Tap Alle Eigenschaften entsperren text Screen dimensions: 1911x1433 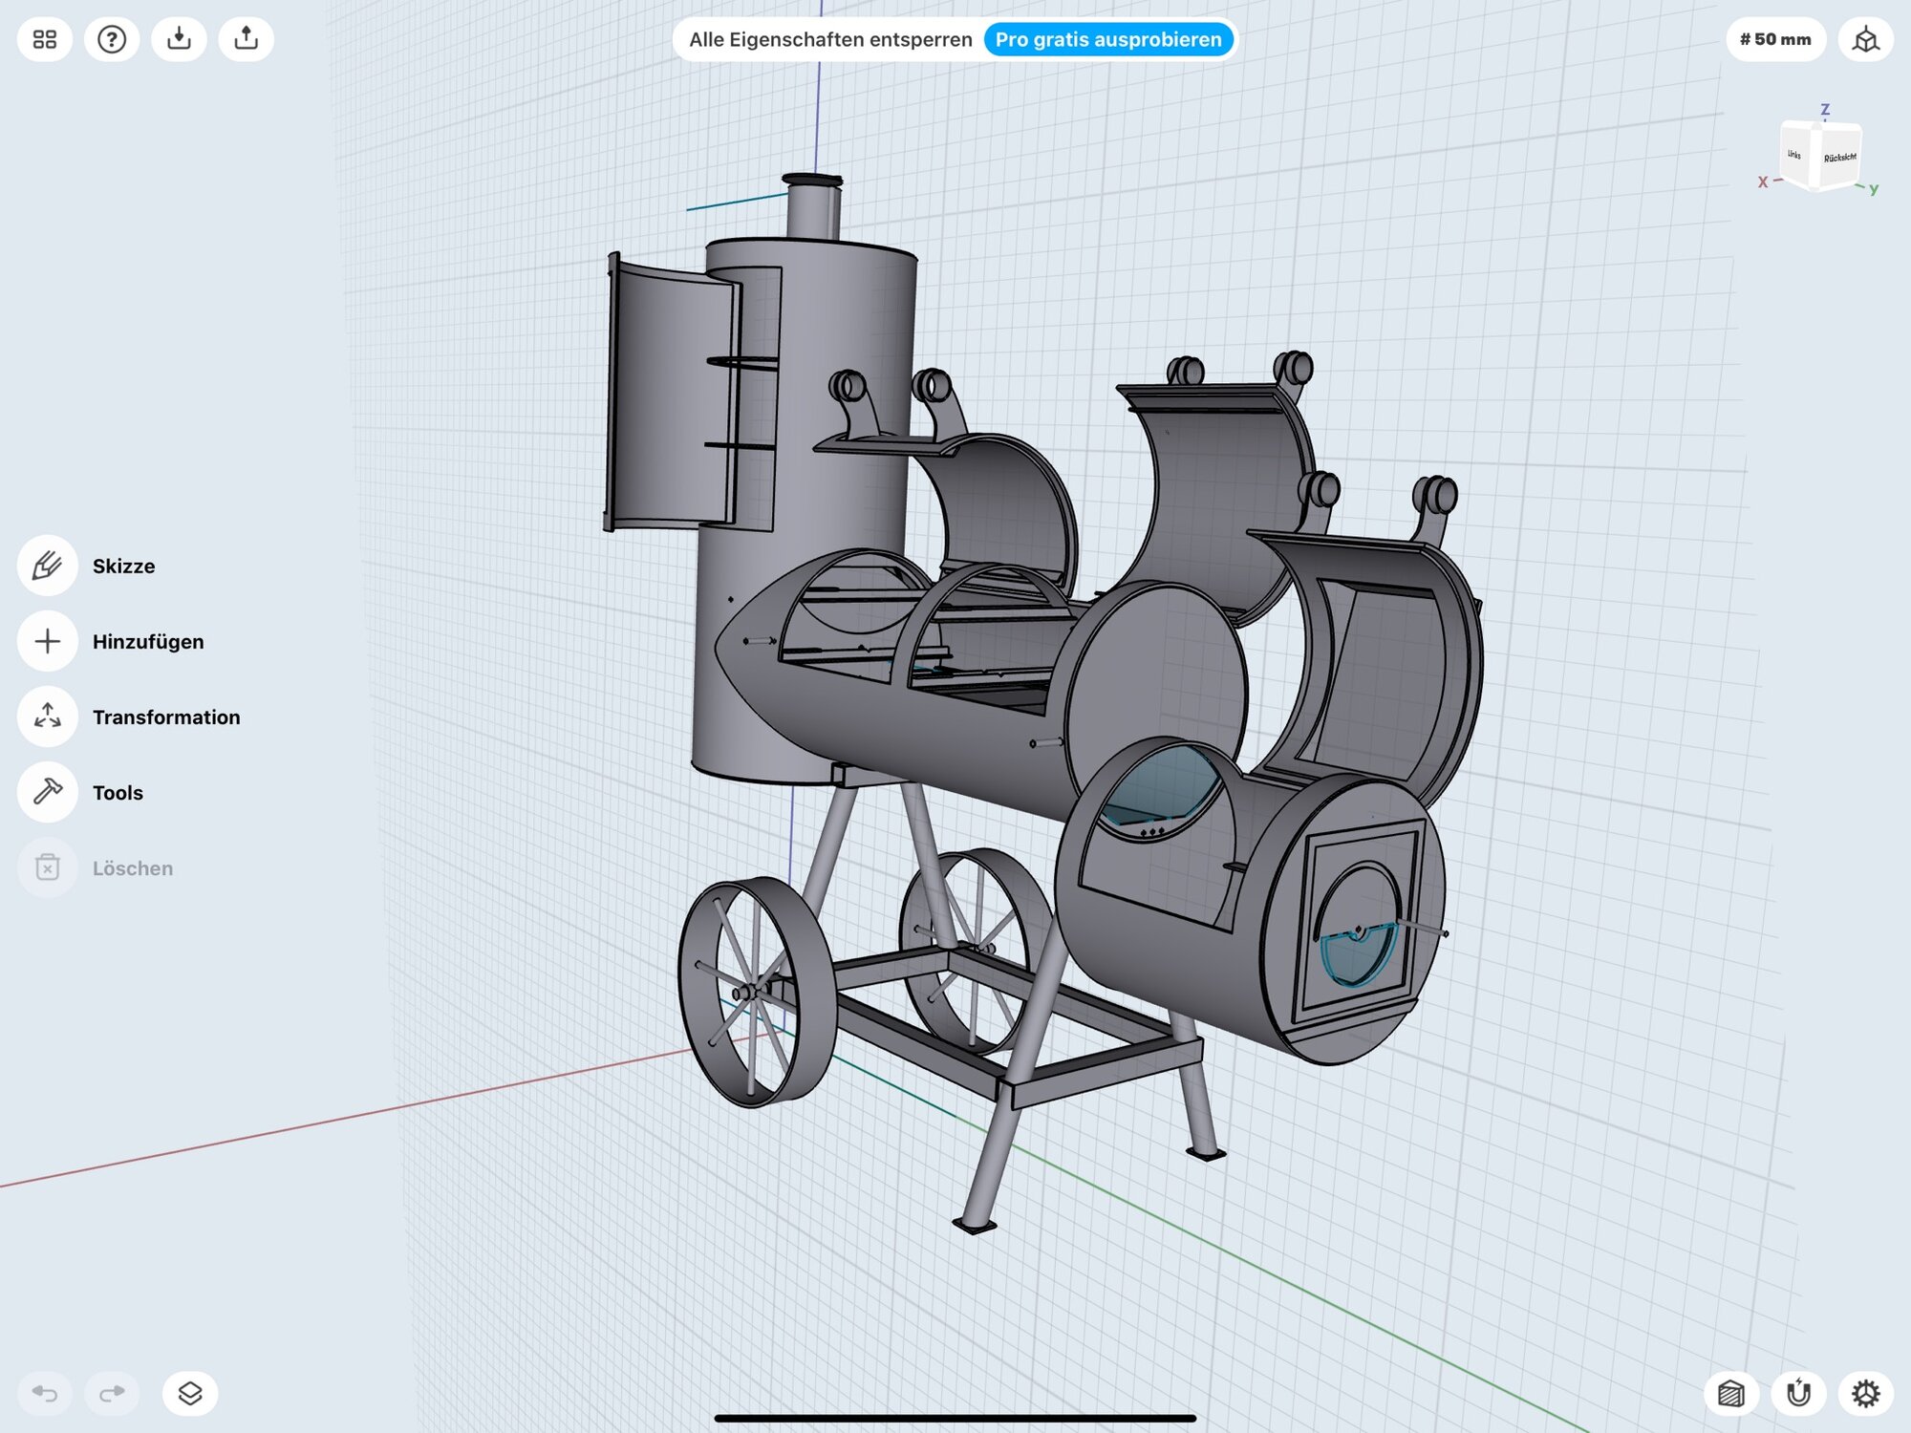830,39
